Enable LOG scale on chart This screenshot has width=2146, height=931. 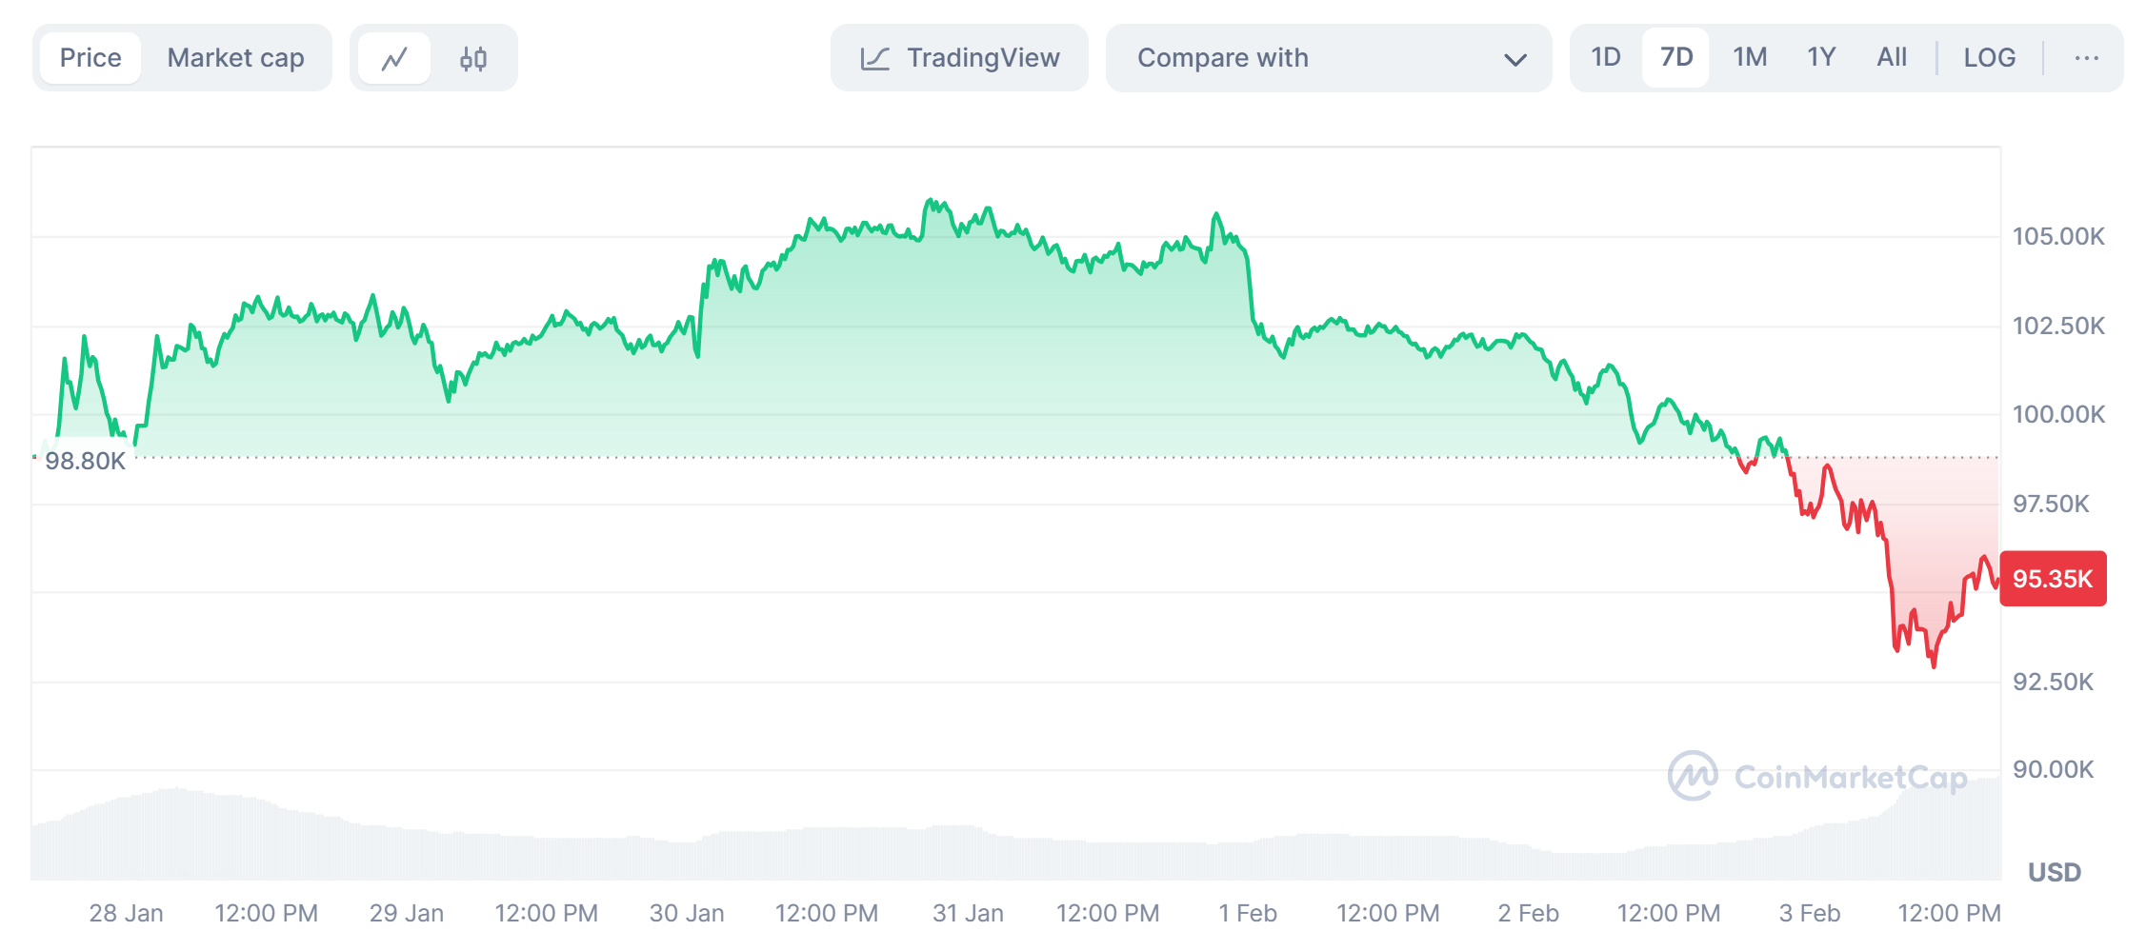tap(1989, 58)
